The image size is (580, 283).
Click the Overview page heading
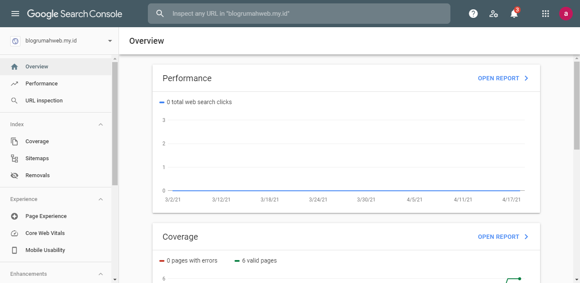click(147, 41)
